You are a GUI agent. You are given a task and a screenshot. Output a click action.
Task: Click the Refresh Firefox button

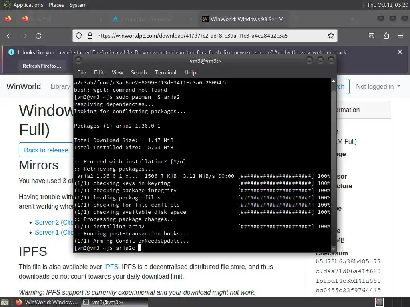(x=42, y=66)
